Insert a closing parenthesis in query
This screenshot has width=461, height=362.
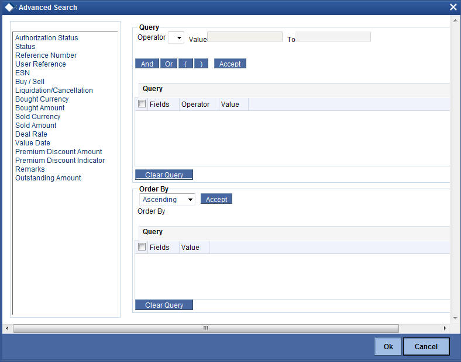pos(201,64)
